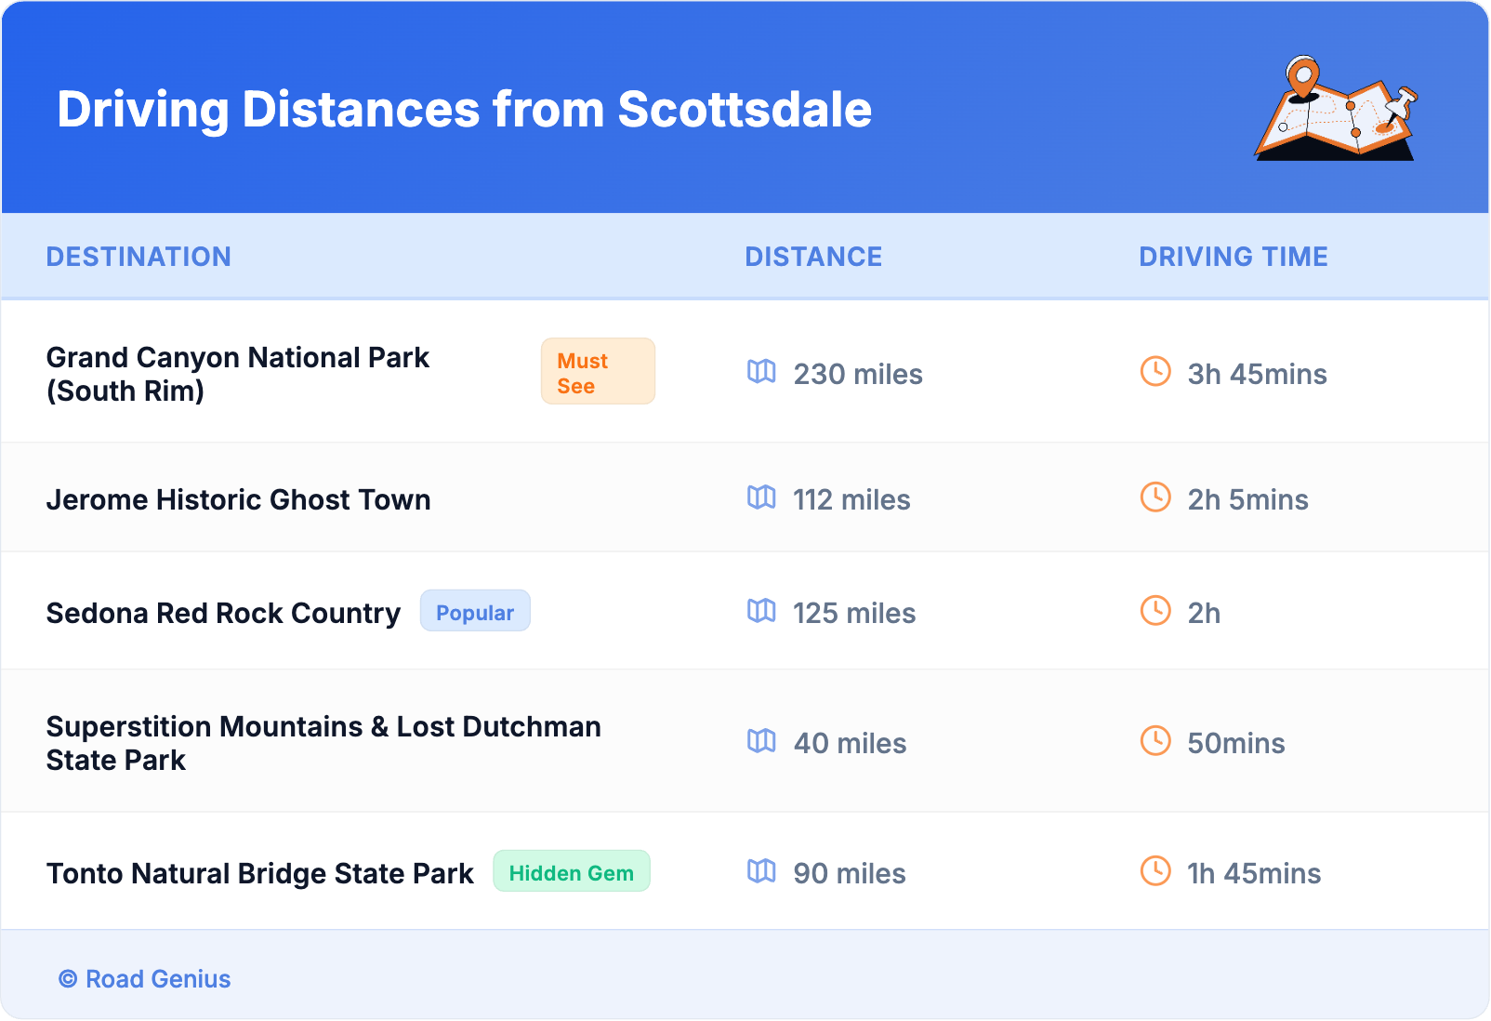Select Tonto Natural Bridge State Park name
Viewport: 1491px width, 1021px height.
tap(260, 874)
